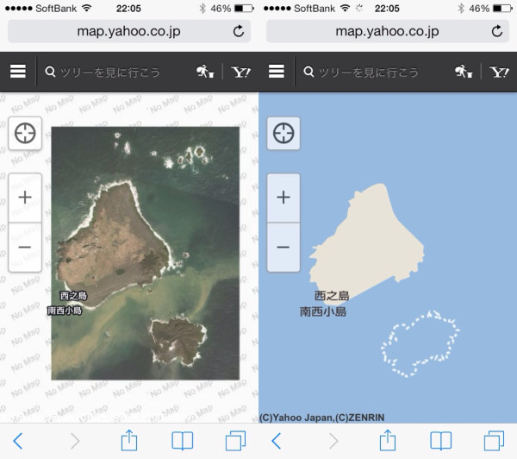
Task: Show open tabs below the blue map
Action: 494,441
